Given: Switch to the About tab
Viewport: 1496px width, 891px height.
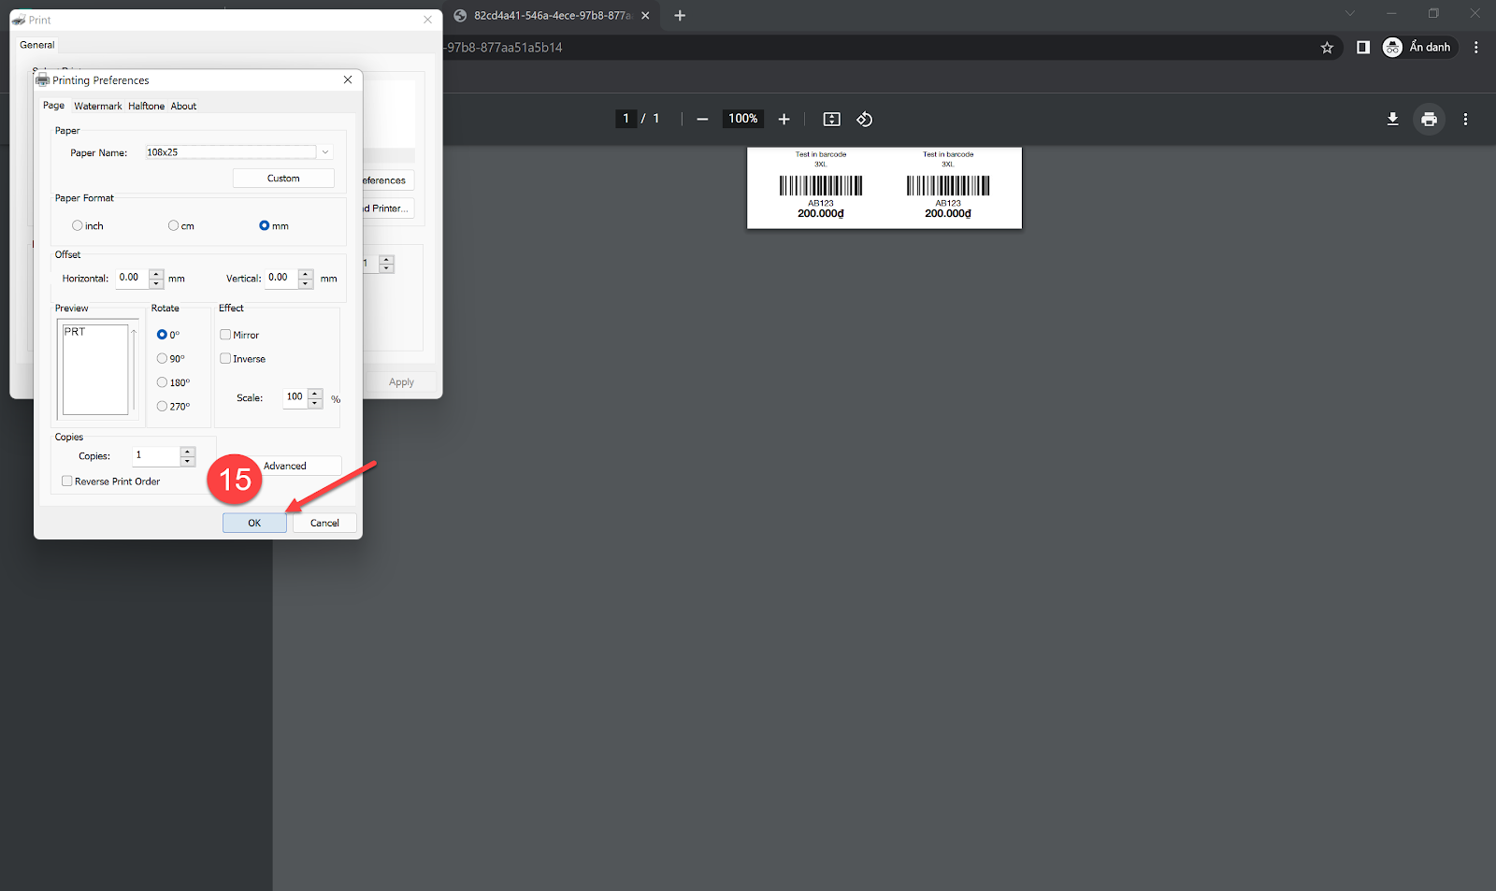Looking at the screenshot, I should point(183,106).
